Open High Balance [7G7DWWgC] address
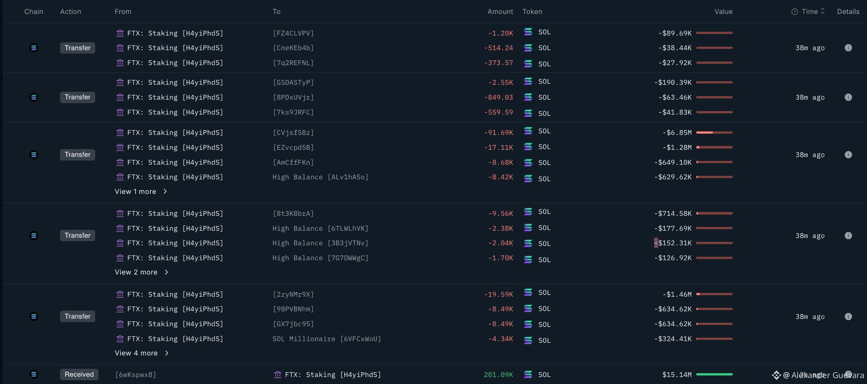This screenshot has width=867, height=384. (320, 258)
